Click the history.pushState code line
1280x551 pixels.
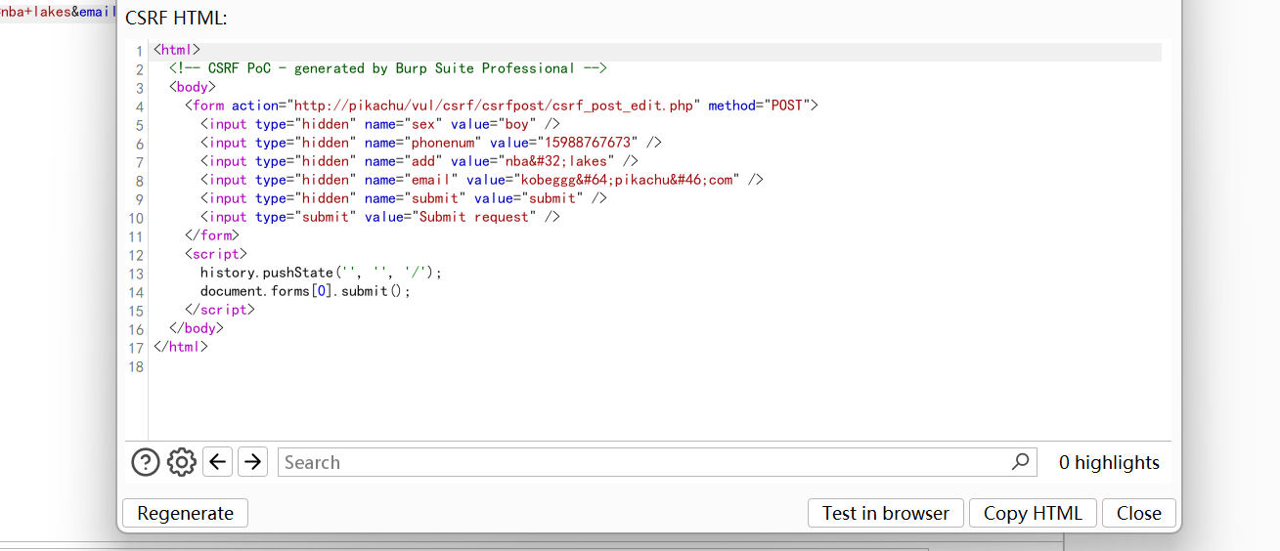point(322,273)
